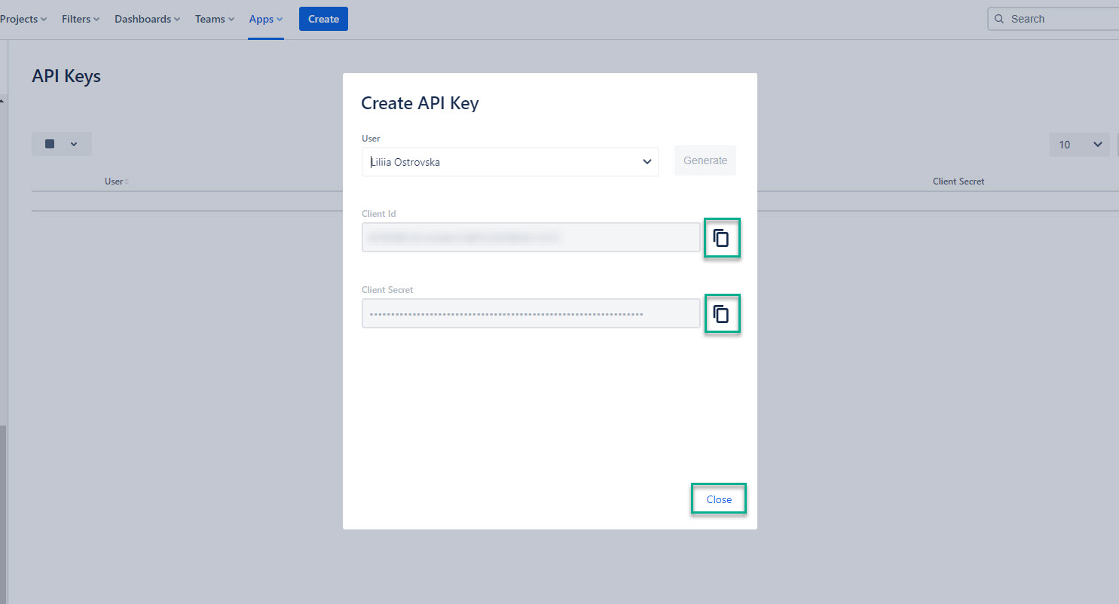Open the Projects menu

coord(23,19)
